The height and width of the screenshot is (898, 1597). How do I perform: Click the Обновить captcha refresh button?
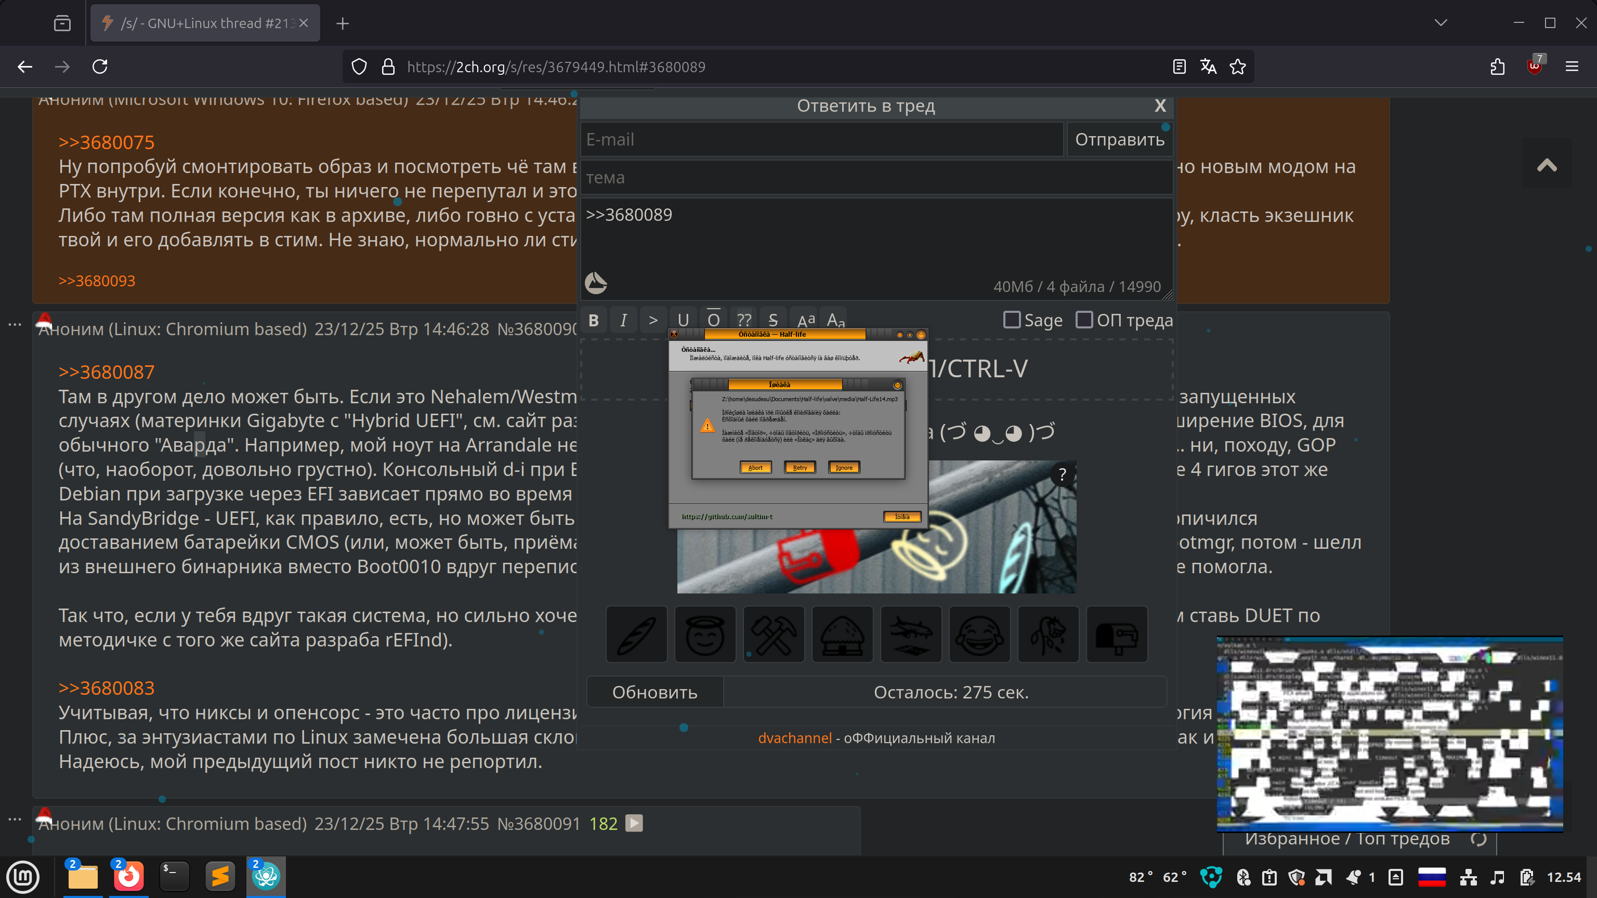pos(654,692)
